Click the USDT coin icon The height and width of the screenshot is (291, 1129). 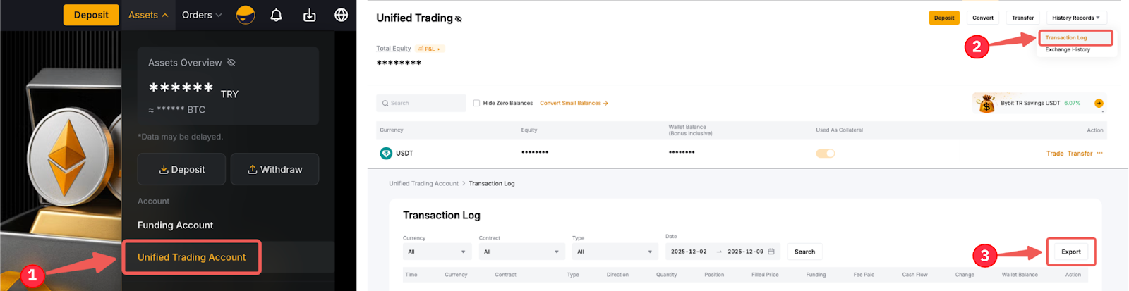[x=386, y=153]
